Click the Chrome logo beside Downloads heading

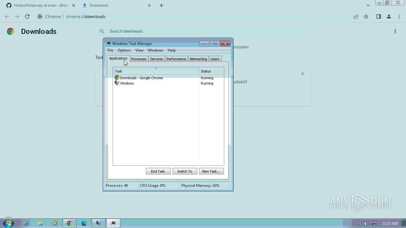tap(10, 31)
